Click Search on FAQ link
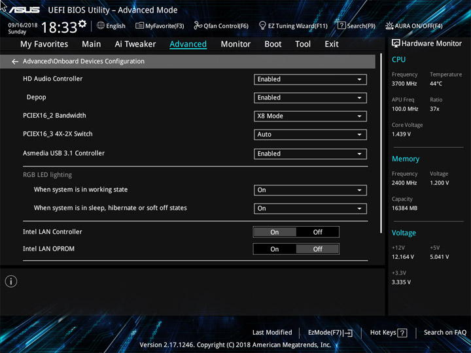Screen dimensions: 471x353 click(x=445, y=333)
